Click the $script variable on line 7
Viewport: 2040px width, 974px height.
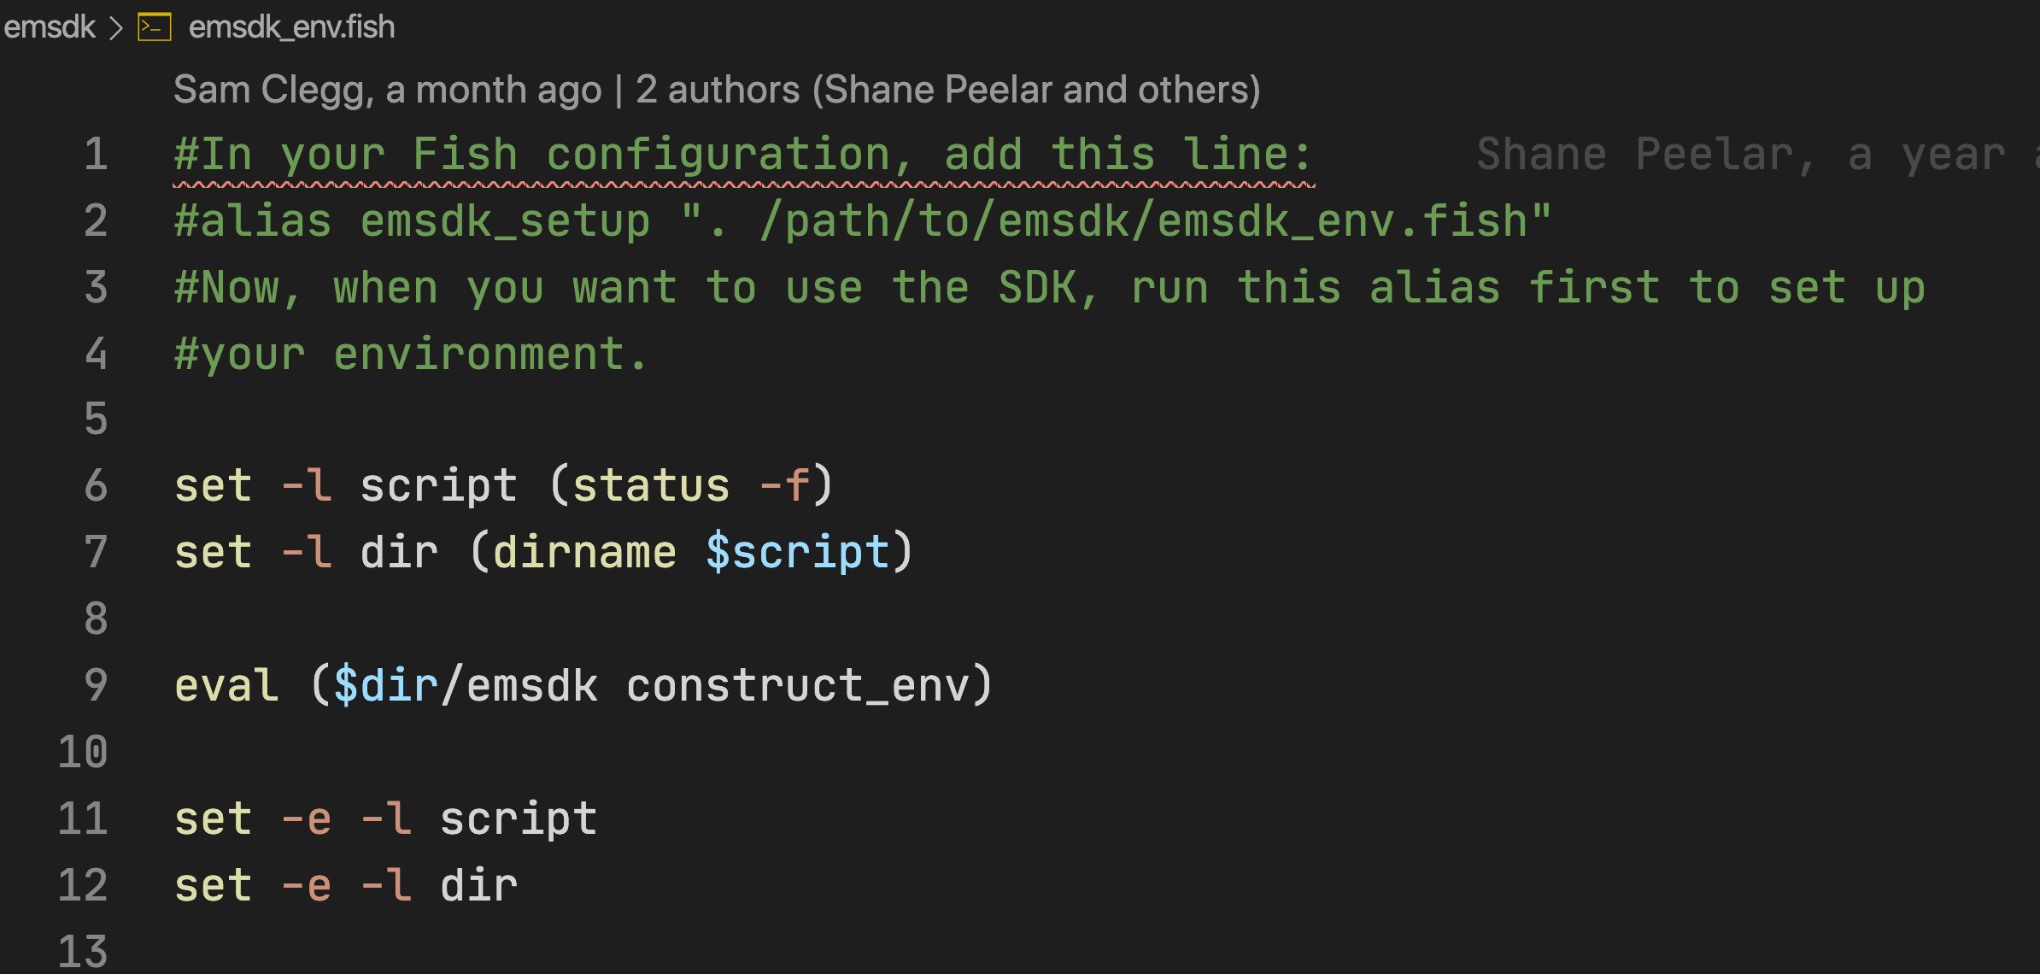coord(797,552)
